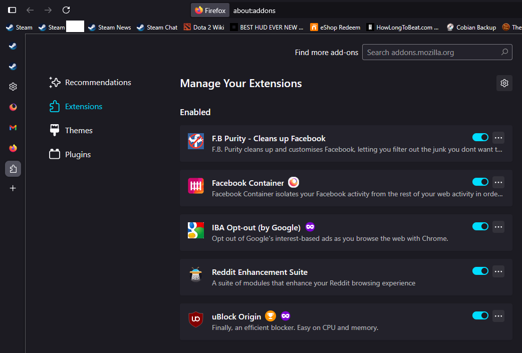Open more options for IBA Opt-out
Image resolution: width=522 pixels, height=353 pixels.
[x=498, y=227]
